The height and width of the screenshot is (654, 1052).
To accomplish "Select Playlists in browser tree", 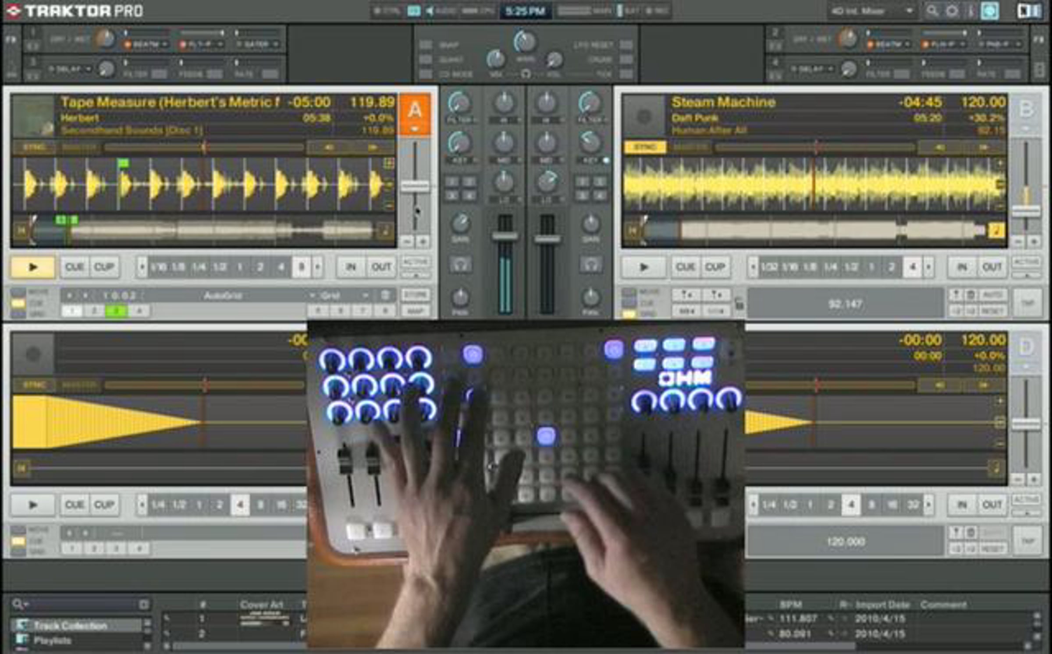I will 53,640.
